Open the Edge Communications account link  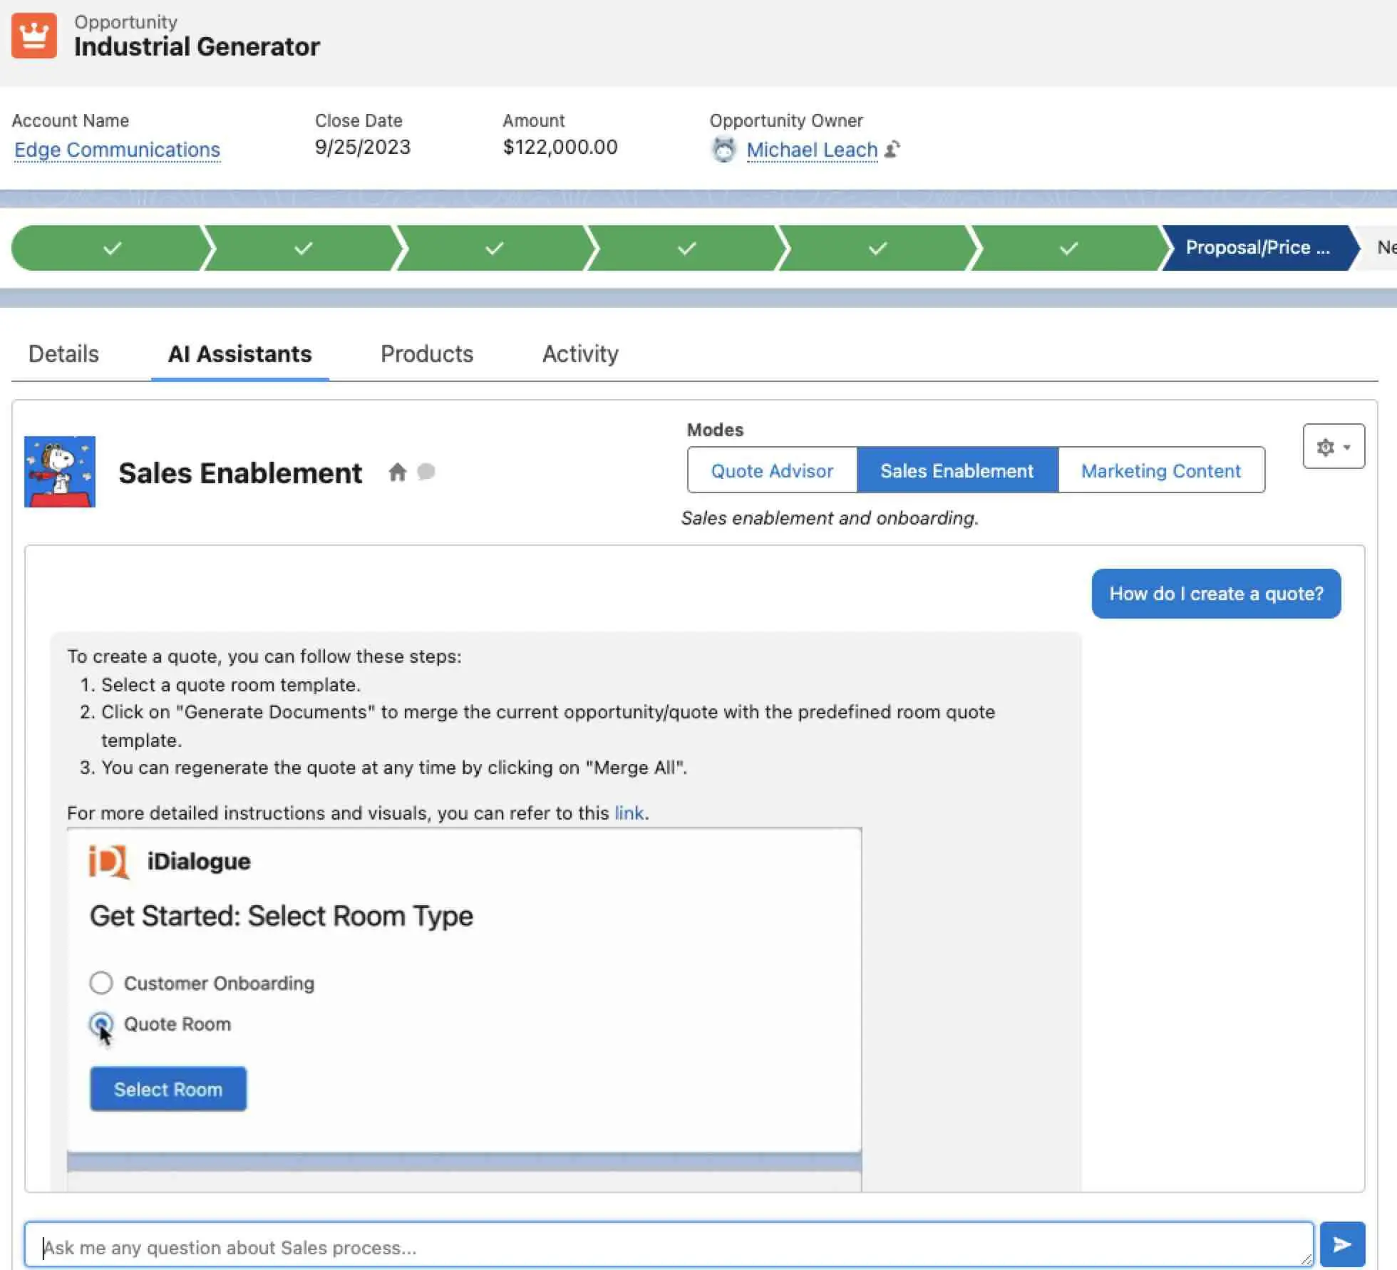click(x=117, y=150)
